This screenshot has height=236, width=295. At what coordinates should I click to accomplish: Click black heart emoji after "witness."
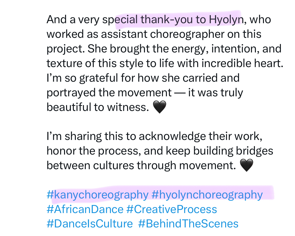(x=160, y=108)
